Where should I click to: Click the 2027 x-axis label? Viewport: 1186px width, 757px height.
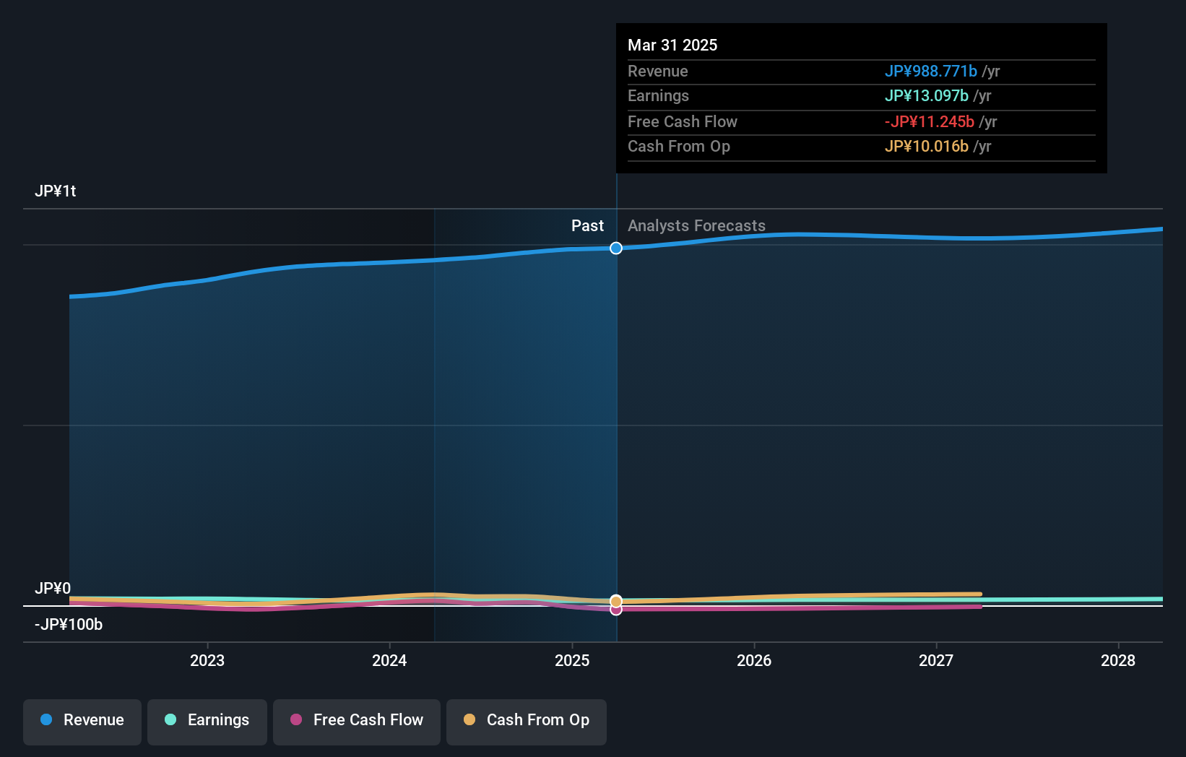[x=936, y=660]
